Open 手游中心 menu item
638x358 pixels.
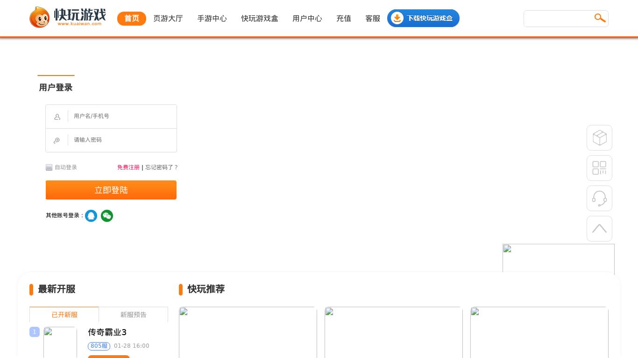coord(212,19)
